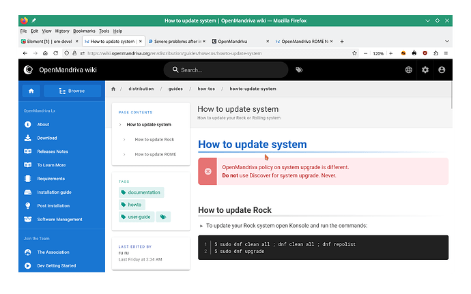Screen dimensions: 471x294
Task: Select the documentation tag
Action: [x=141, y=192]
